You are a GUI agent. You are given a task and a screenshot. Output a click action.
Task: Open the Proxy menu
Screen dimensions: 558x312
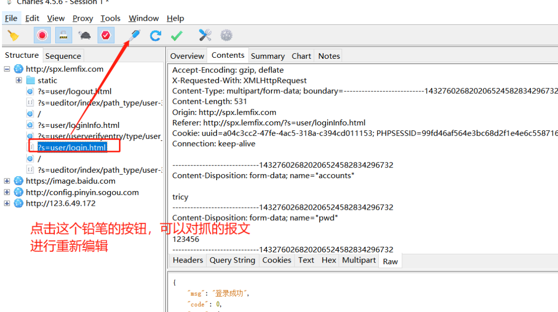pos(82,18)
